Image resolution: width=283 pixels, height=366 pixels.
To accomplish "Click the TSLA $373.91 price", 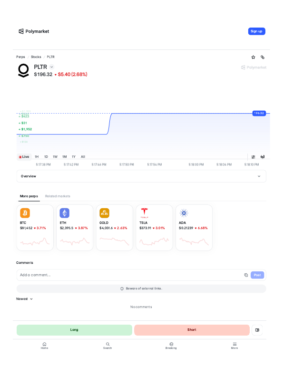I will coord(145,228).
